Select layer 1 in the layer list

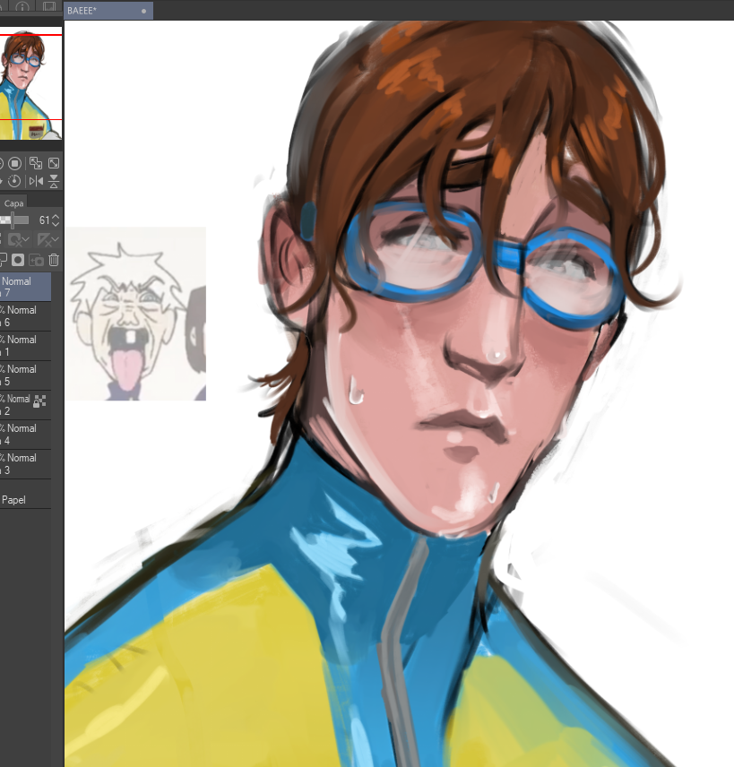[x=25, y=345]
